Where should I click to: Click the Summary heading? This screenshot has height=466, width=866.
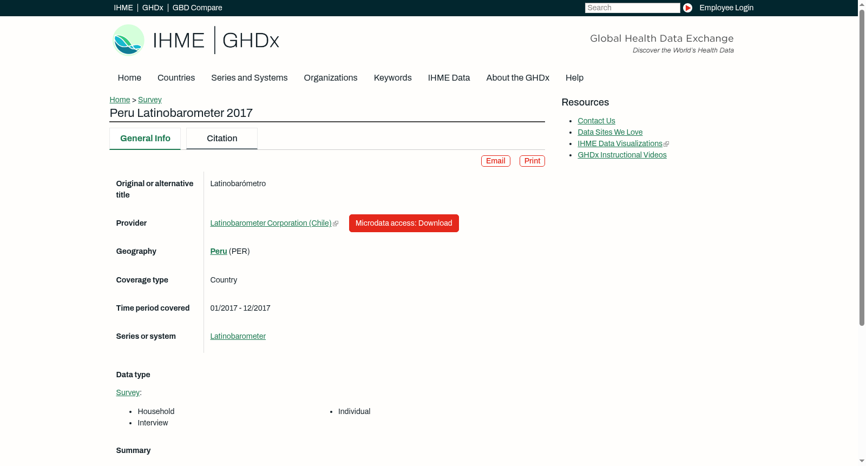click(x=133, y=450)
